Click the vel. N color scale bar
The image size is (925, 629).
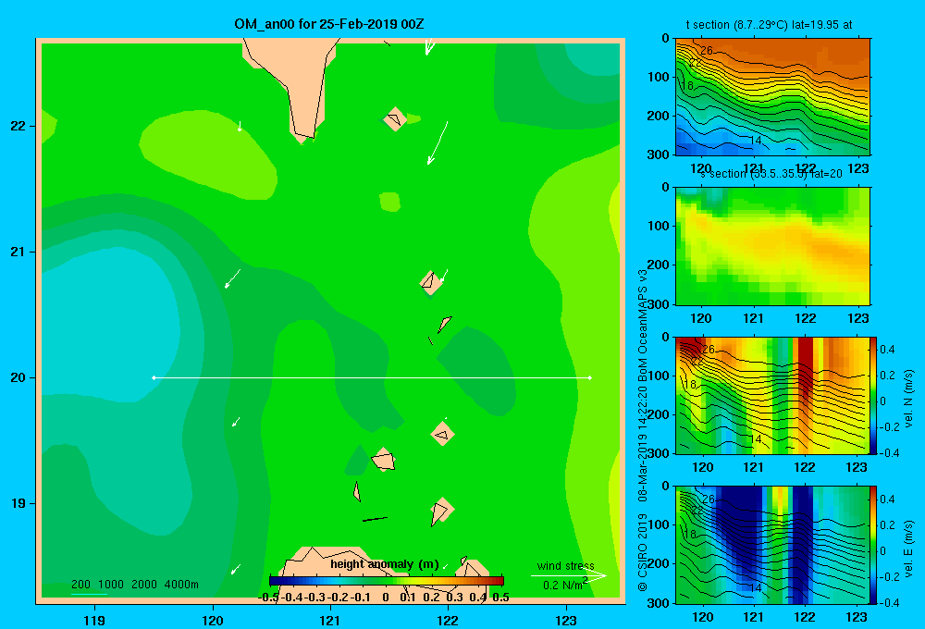coord(873,395)
